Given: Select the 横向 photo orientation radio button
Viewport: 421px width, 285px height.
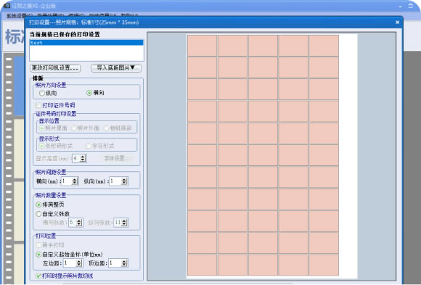Looking at the screenshot, I should point(89,93).
